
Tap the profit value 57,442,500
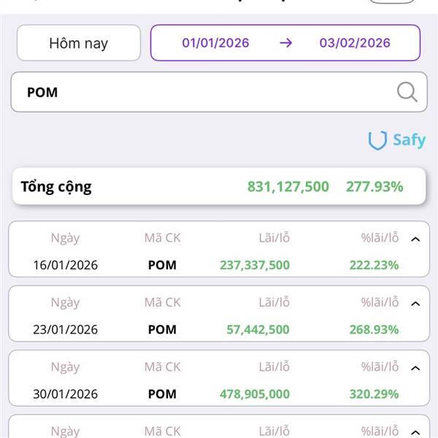tap(258, 329)
